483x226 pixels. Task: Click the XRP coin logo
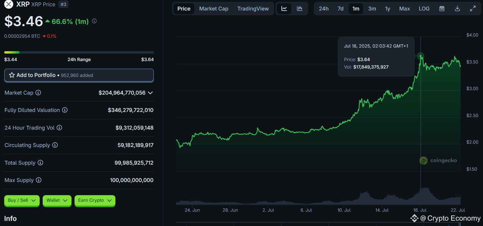tap(9, 4)
